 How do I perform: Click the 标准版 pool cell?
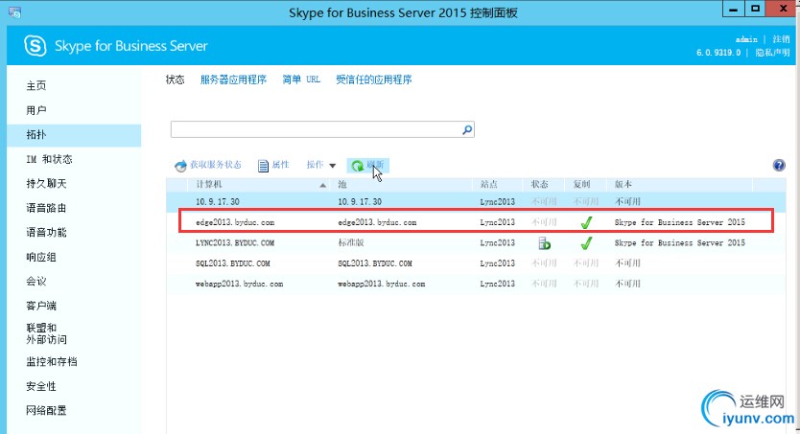tap(351, 242)
